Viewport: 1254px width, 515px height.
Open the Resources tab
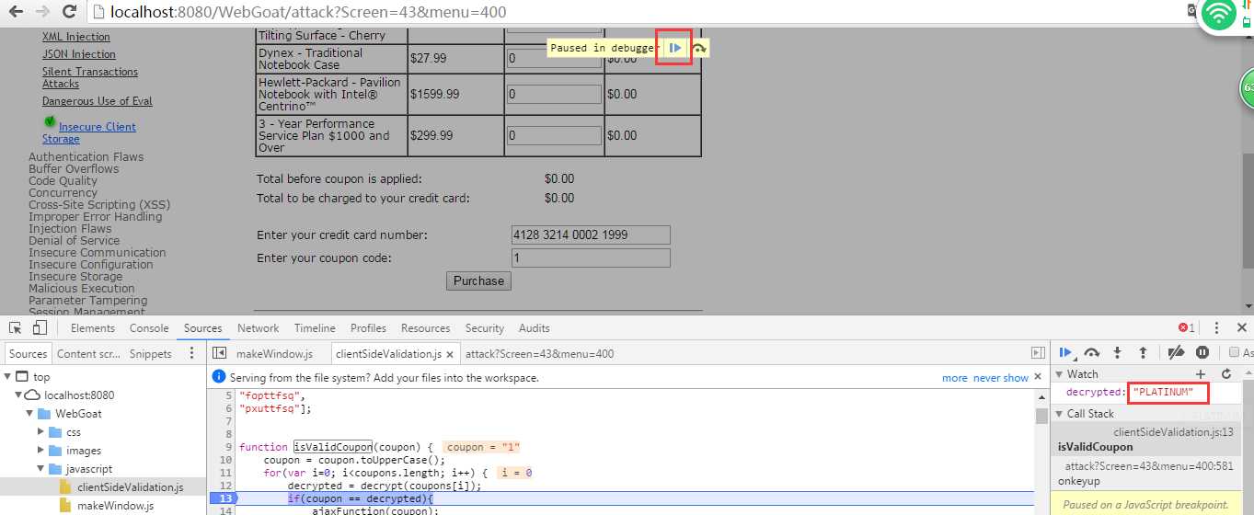click(425, 328)
